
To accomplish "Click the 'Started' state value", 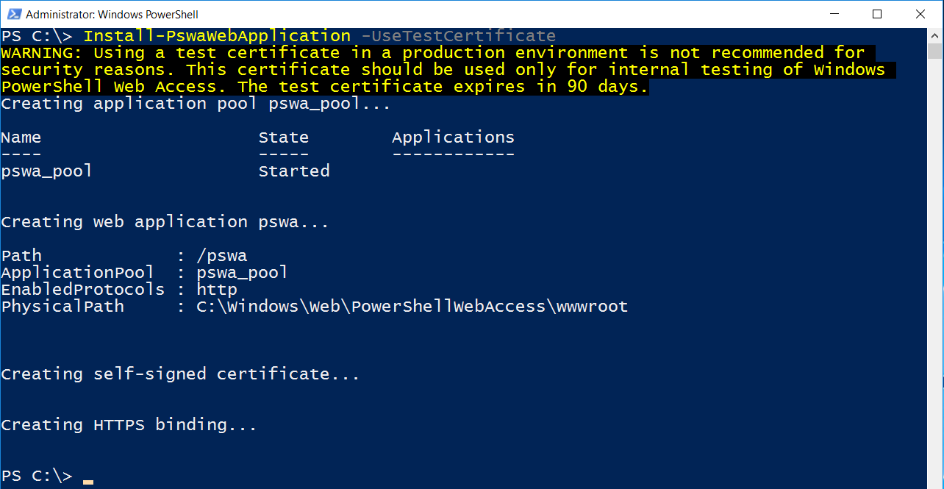I will 294,171.
